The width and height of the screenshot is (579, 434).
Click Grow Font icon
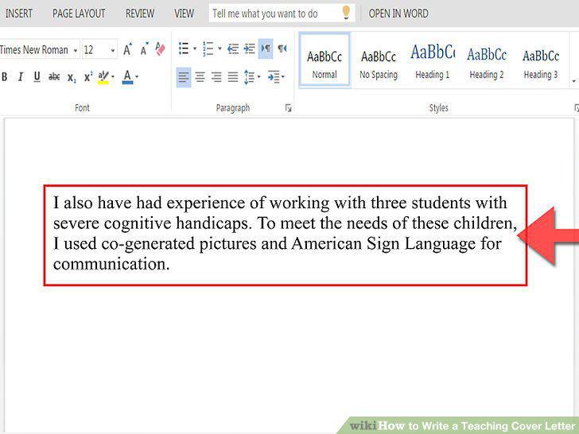click(x=127, y=48)
